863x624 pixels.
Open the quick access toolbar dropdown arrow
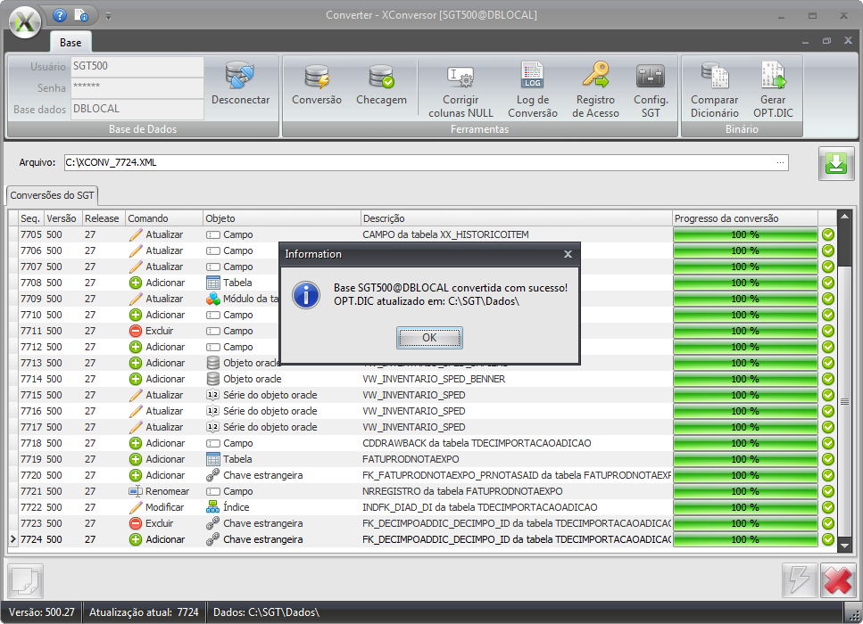pyautogui.click(x=108, y=16)
